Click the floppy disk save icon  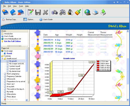[38, 12]
